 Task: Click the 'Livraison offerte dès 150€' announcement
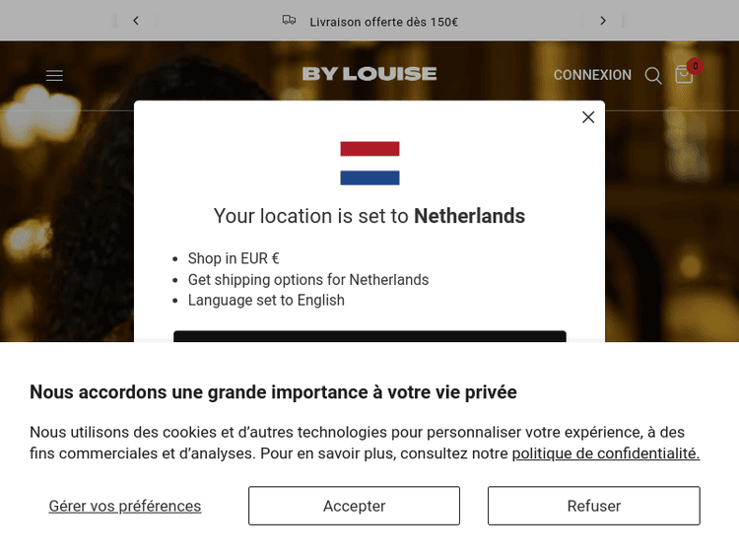(383, 22)
